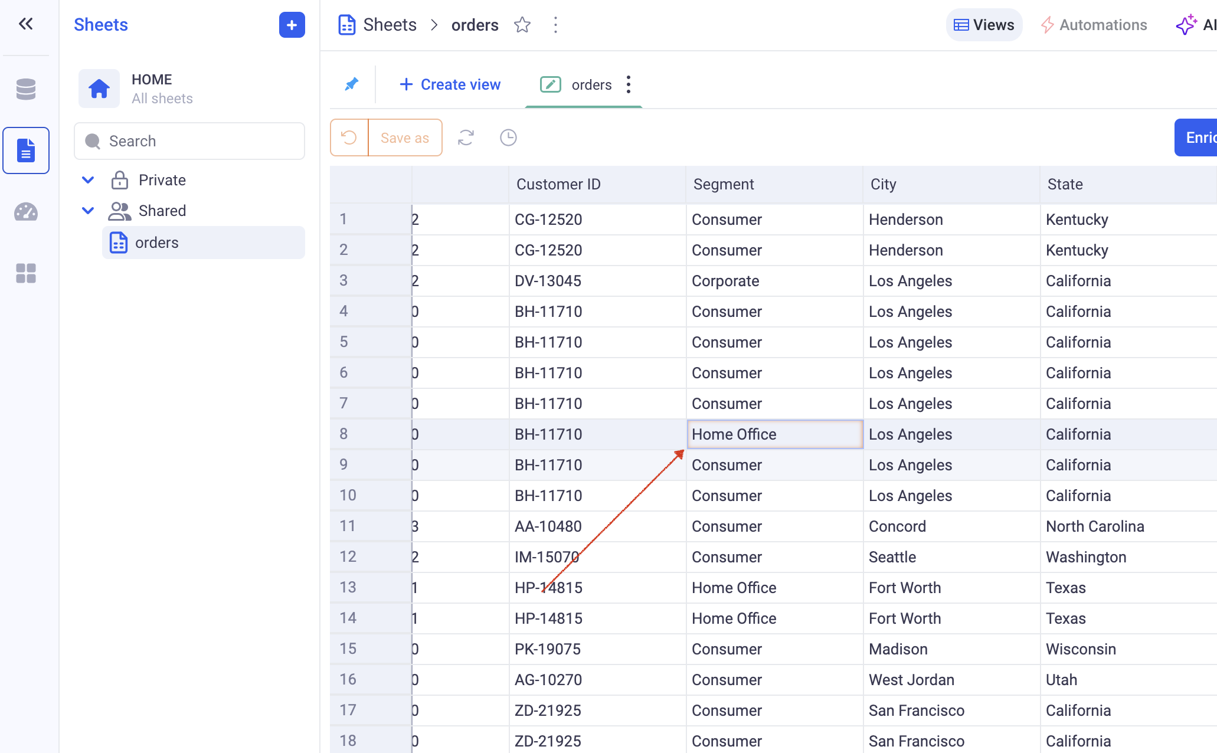Open the three-dot menu next to orders title
The image size is (1217, 753).
(555, 25)
